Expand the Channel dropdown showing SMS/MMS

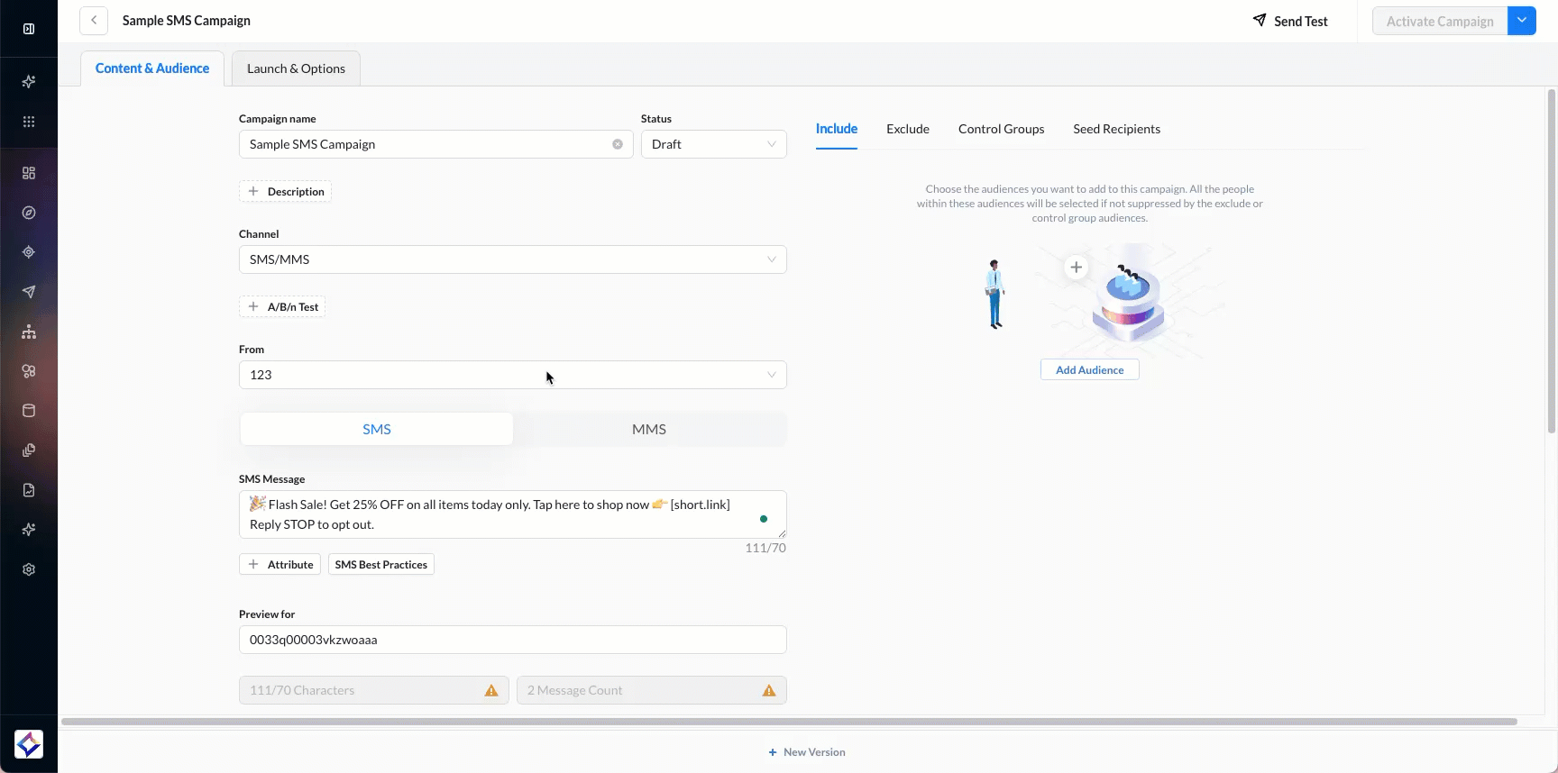(512, 259)
